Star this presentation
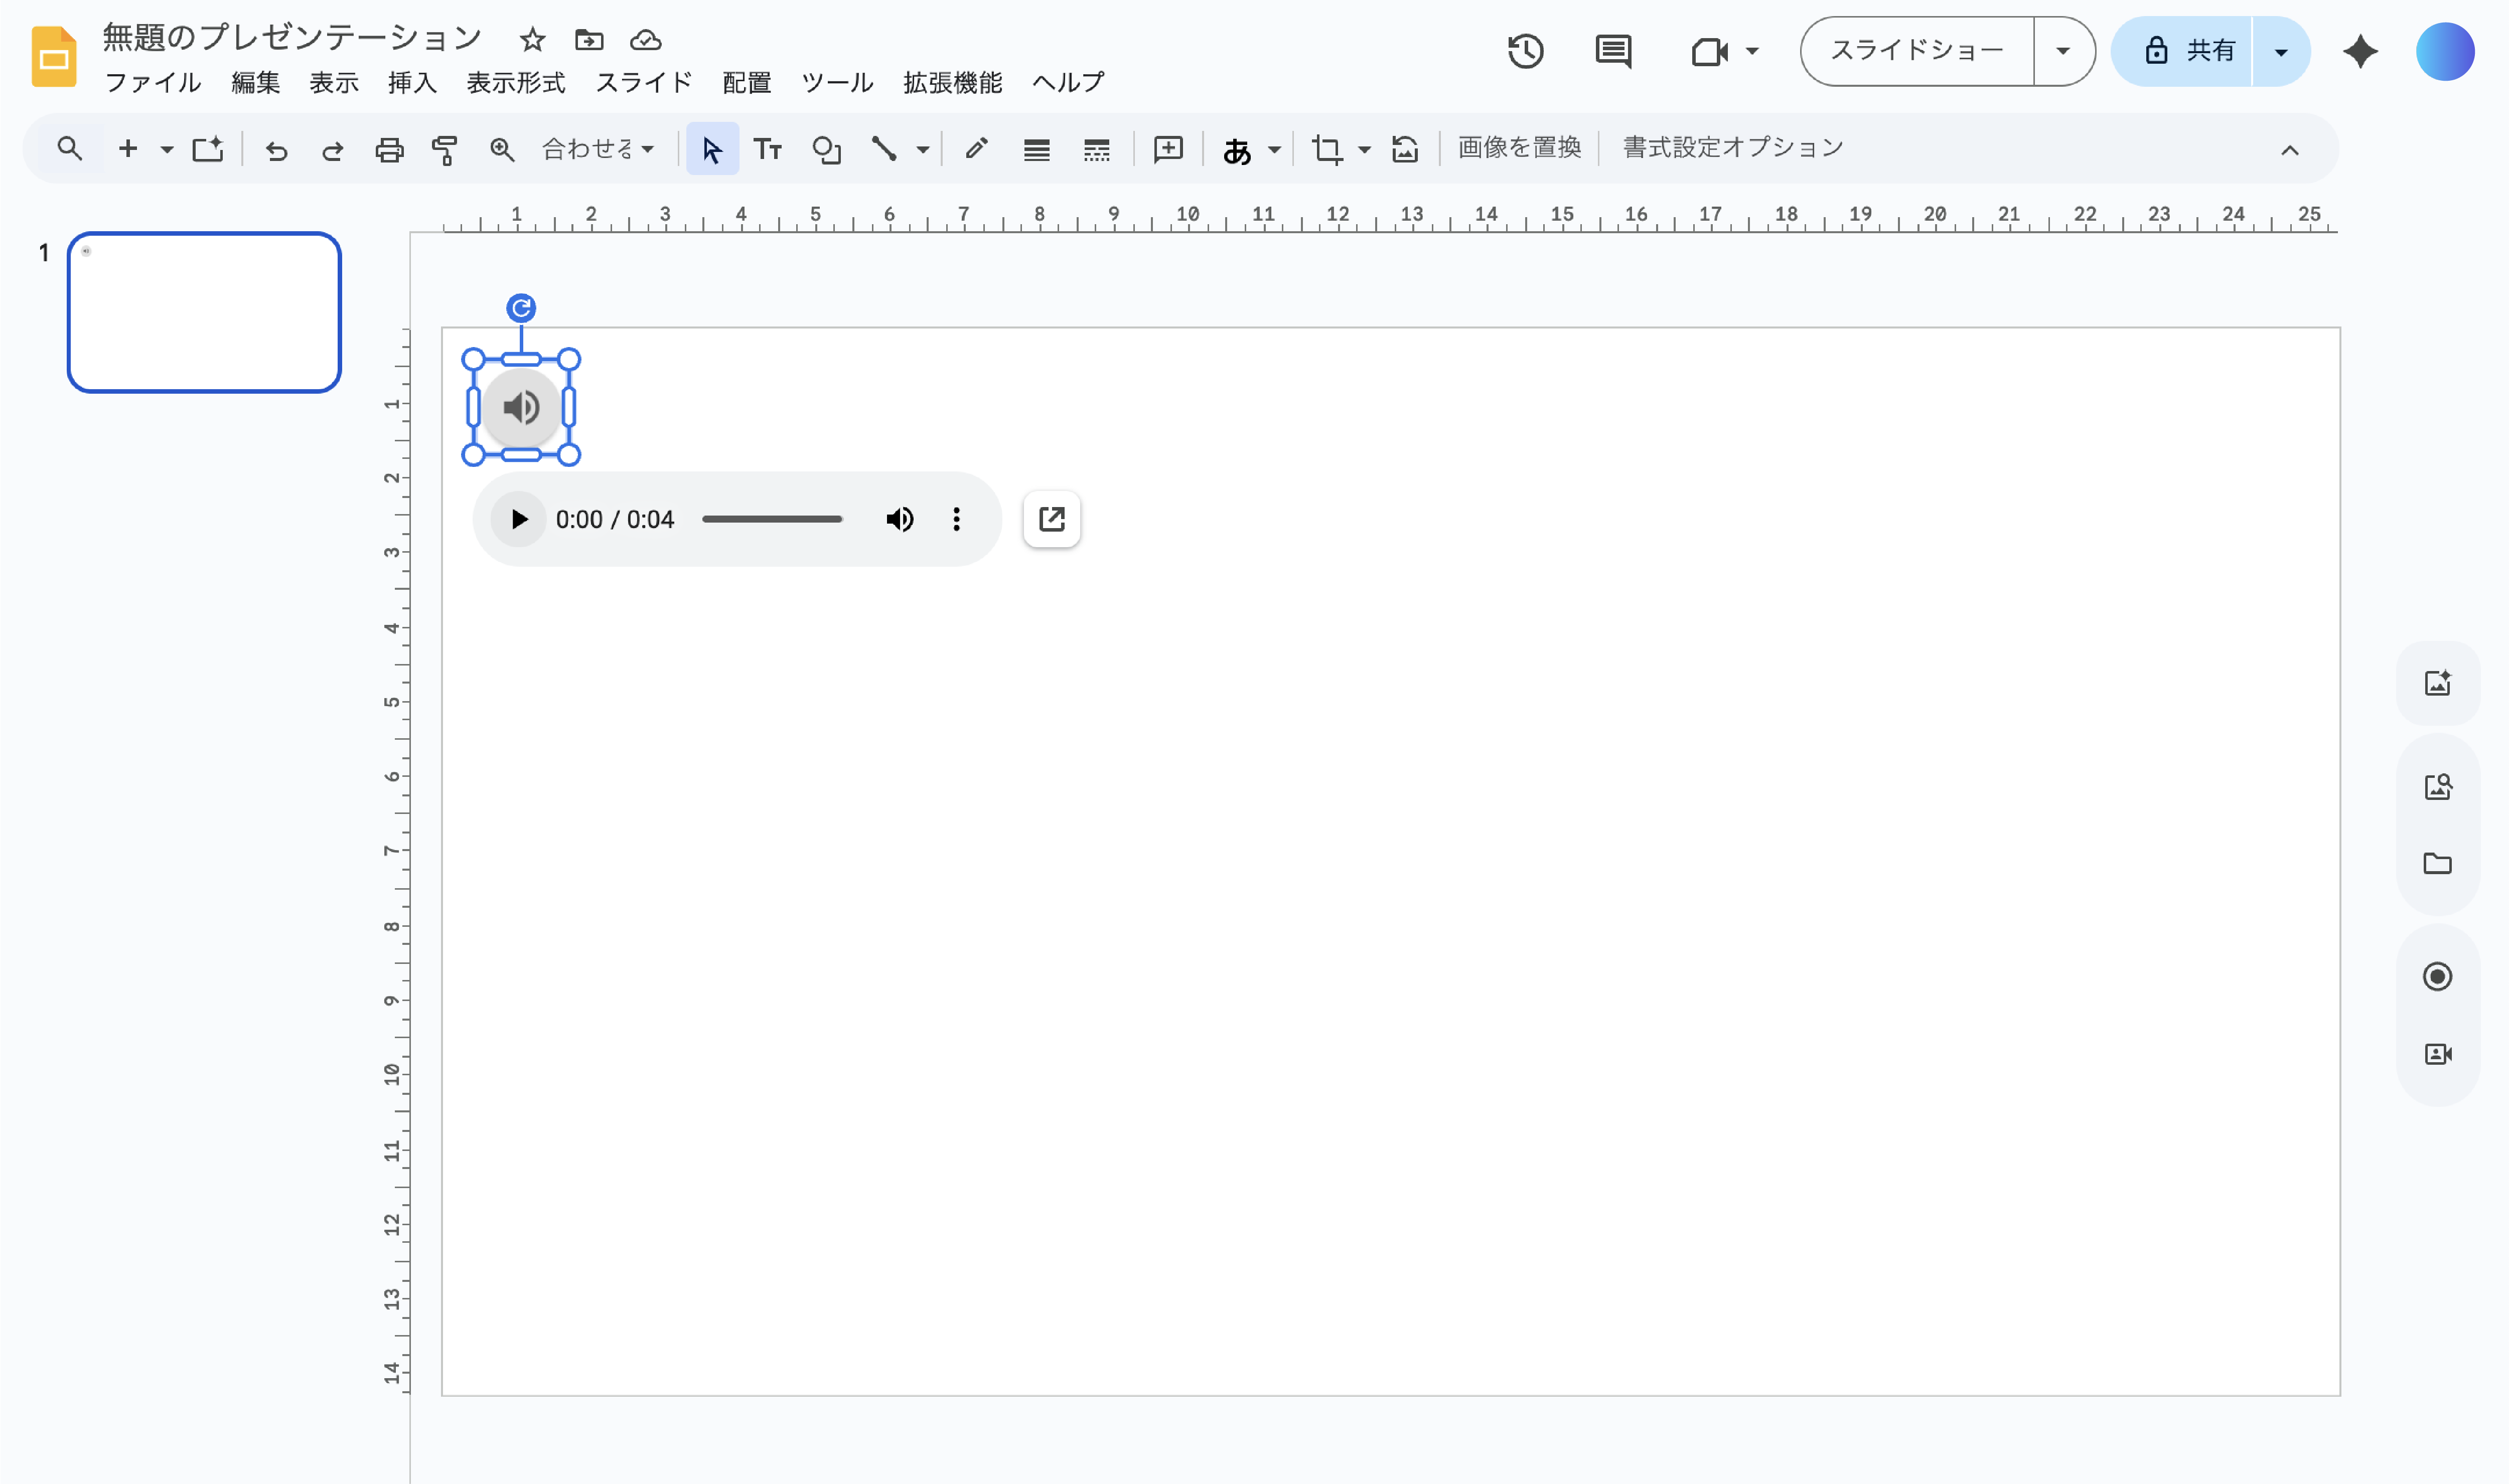This screenshot has width=2509, height=1484. coord(532,40)
